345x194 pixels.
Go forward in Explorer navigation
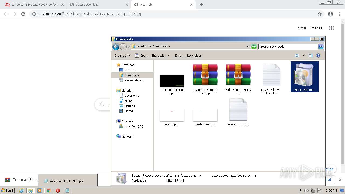[x=123, y=47]
